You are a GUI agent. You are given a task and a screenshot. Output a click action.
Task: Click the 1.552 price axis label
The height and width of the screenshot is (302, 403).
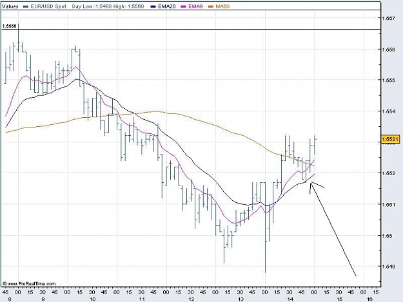(x=388, y=173)
